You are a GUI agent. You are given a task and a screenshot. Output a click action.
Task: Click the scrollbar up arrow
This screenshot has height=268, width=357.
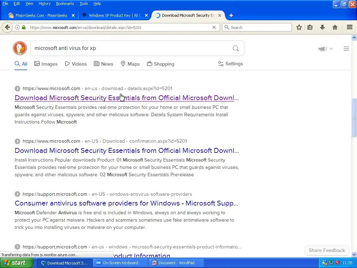point(354,37)
